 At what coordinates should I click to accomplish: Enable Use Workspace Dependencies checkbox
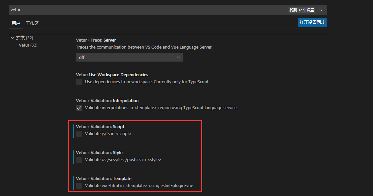(79, 82)
